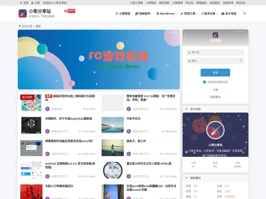266x199 pixels.
Task: Open article 时隔两年，终于升级begin2022最新版
Action: [x=69, y=118]
